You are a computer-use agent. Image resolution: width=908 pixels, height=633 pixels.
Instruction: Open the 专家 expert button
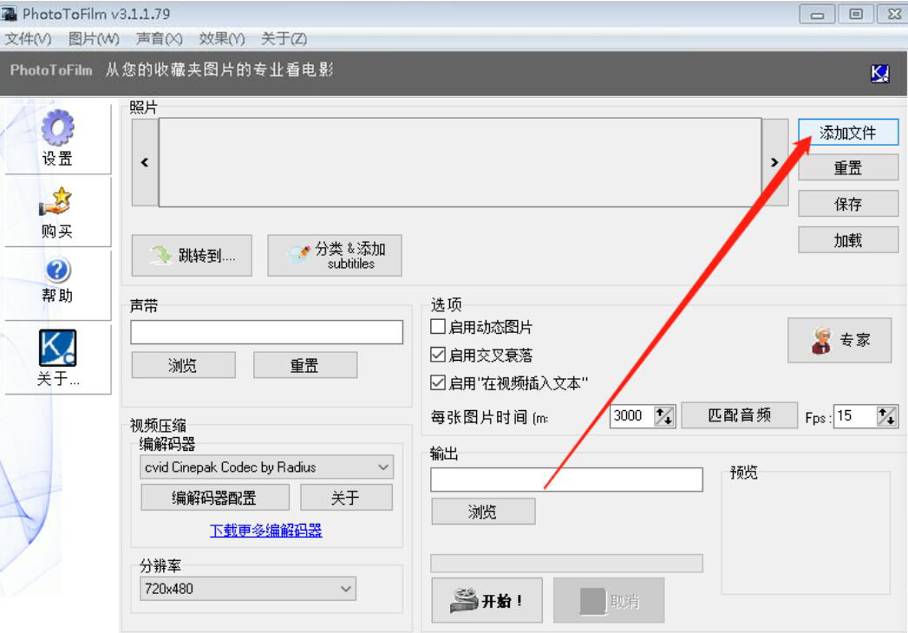tap(839, 340)
